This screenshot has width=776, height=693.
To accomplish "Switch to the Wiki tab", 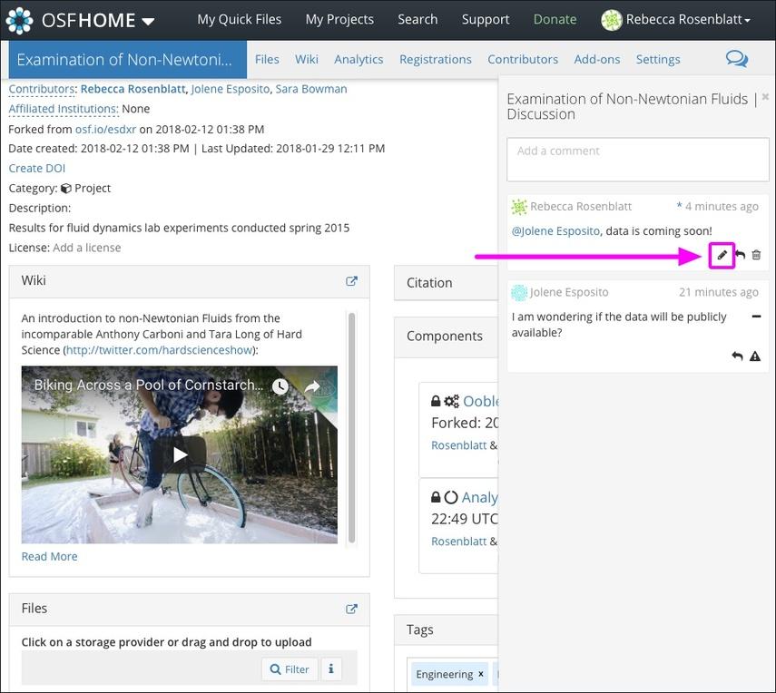I will coord(307,59).
